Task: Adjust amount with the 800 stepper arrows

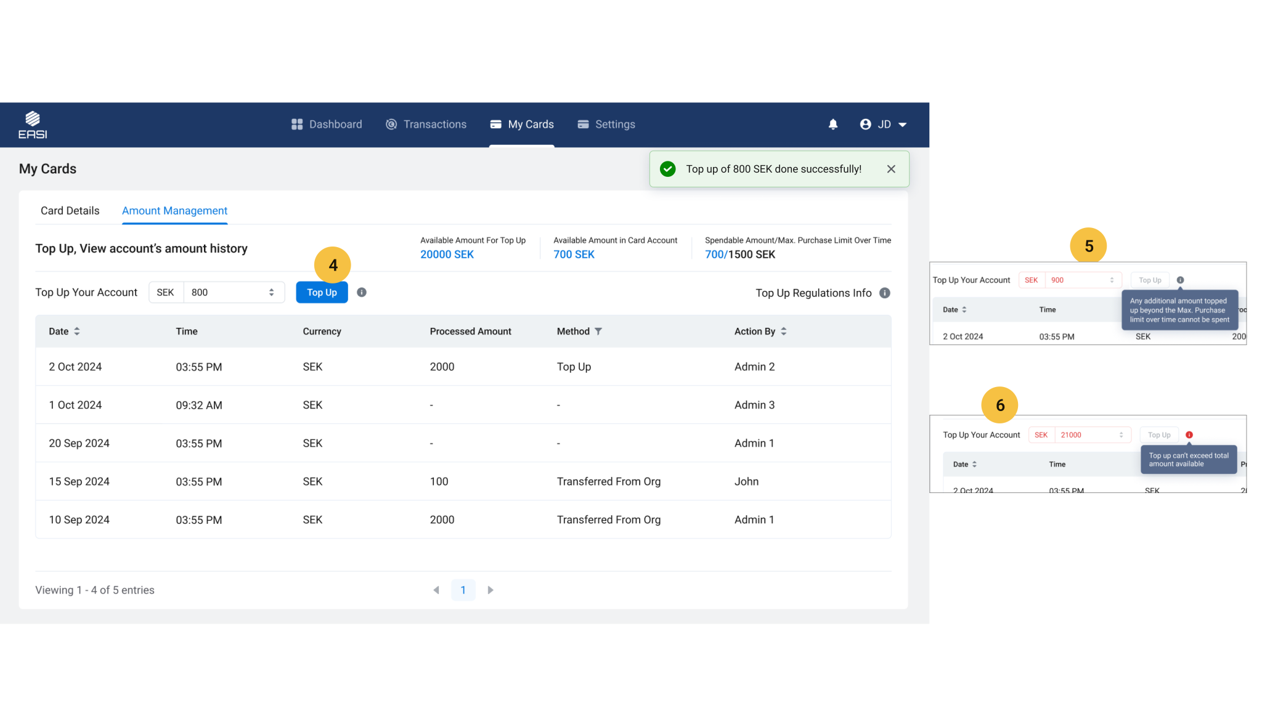Action: [272, 293]
